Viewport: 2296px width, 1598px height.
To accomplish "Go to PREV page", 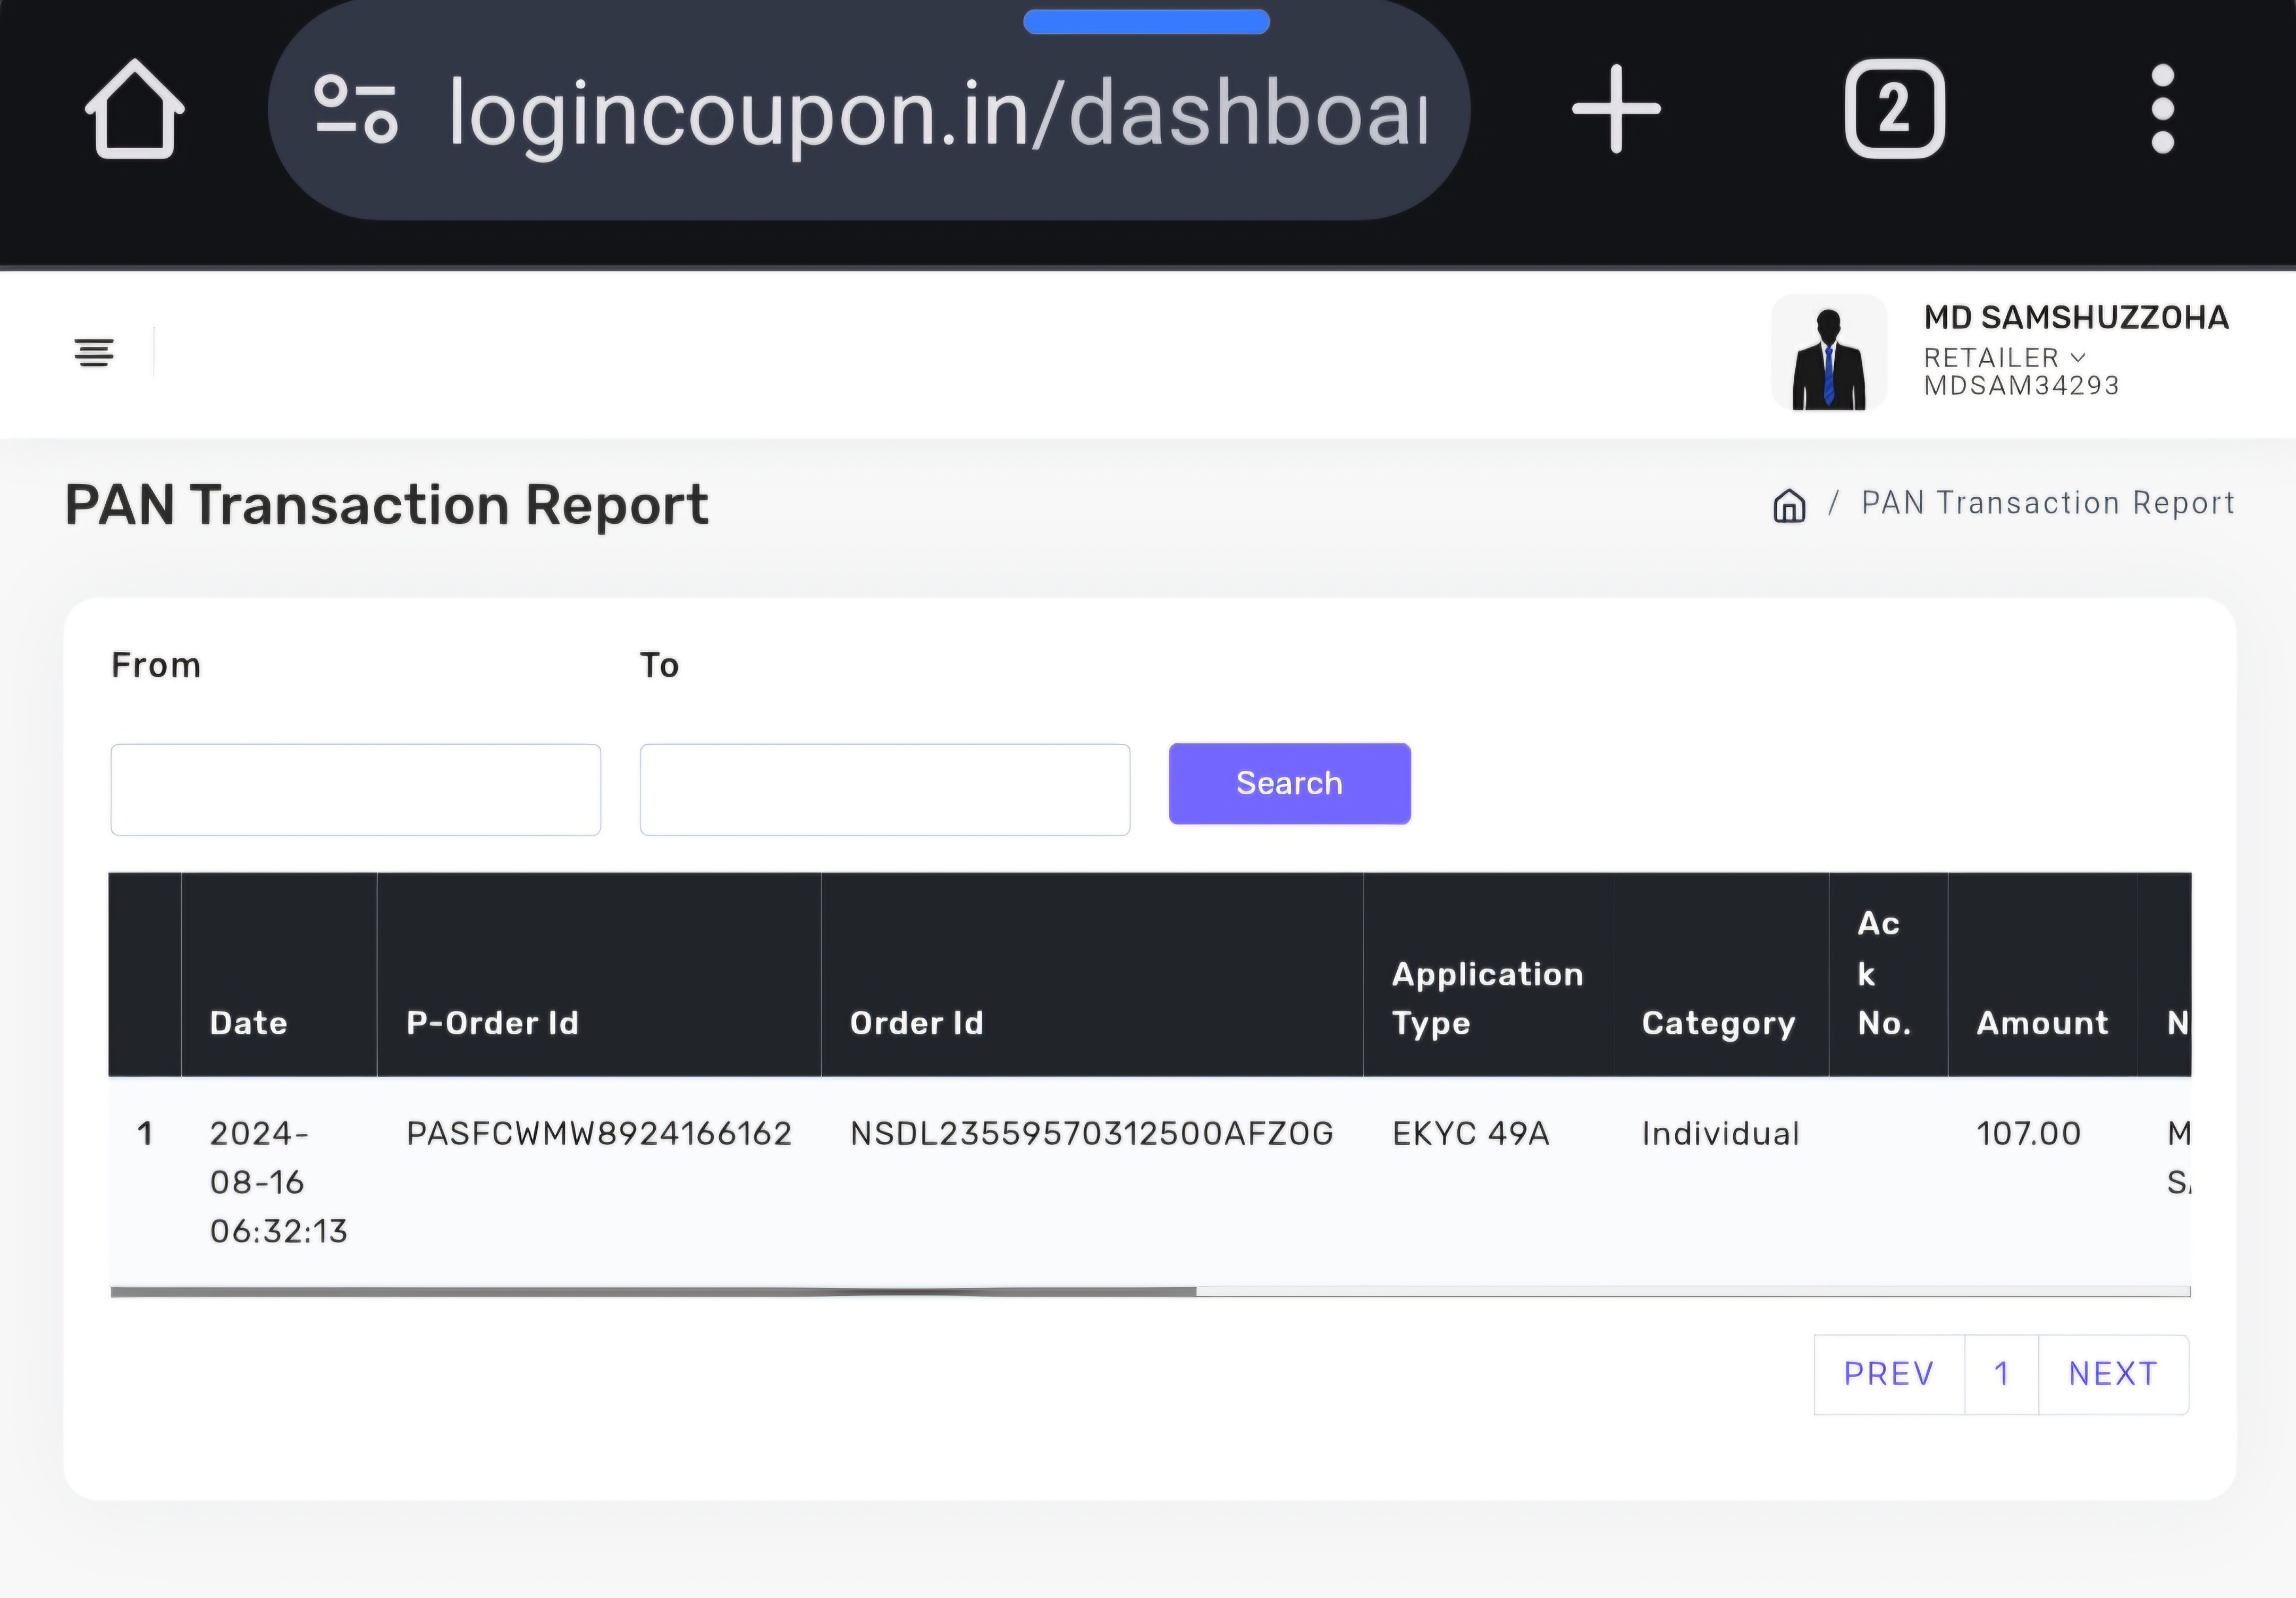I will (x=1888, y=1374).
